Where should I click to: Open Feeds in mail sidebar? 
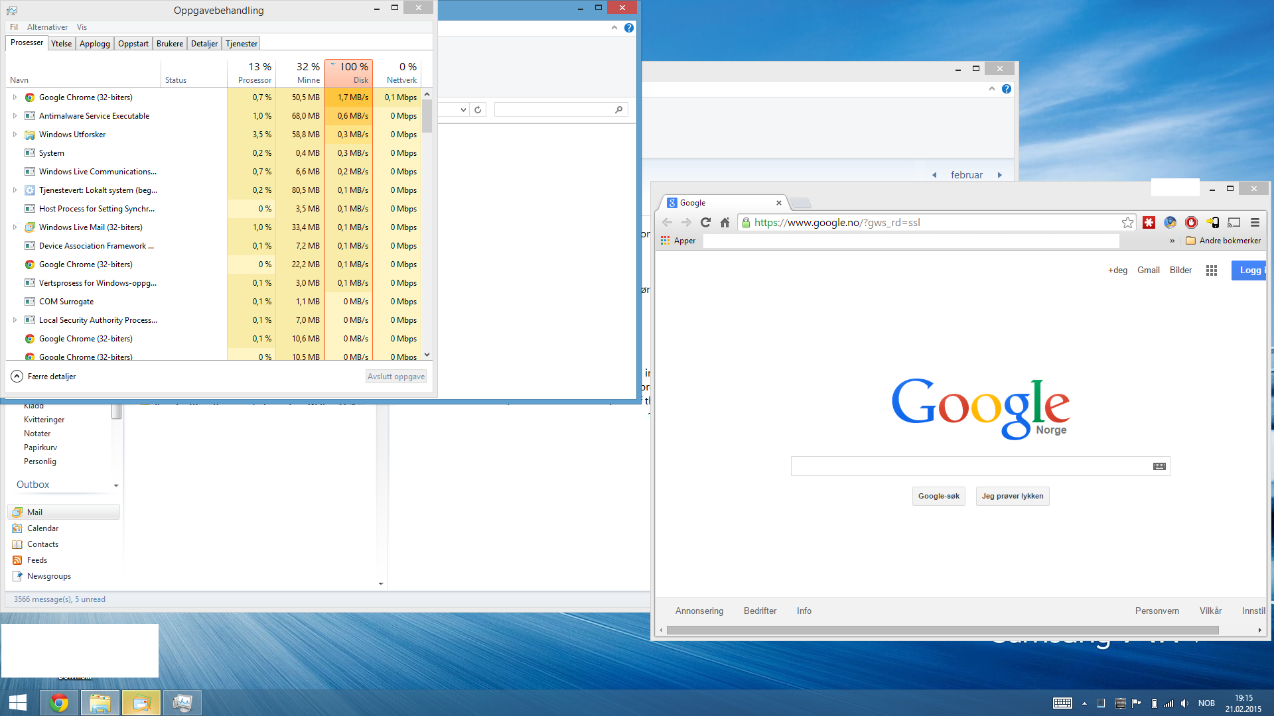click(x=37, y=560)
